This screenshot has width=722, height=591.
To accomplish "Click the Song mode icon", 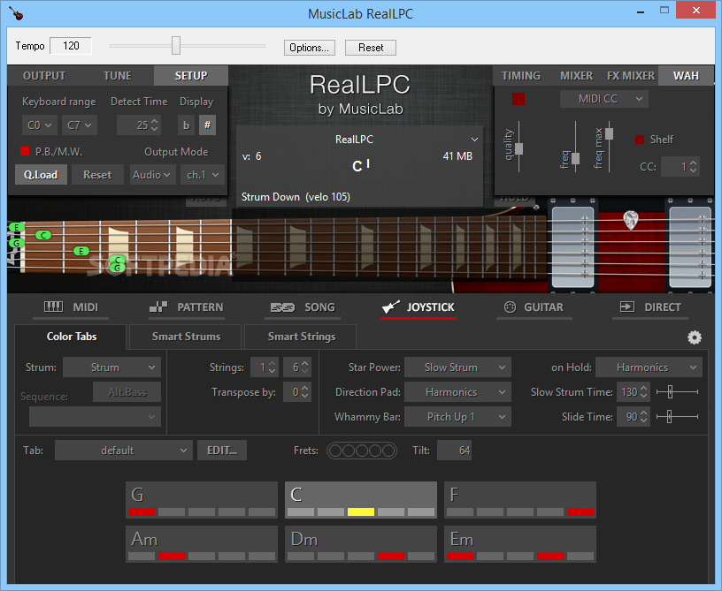I will pos(282,307).
